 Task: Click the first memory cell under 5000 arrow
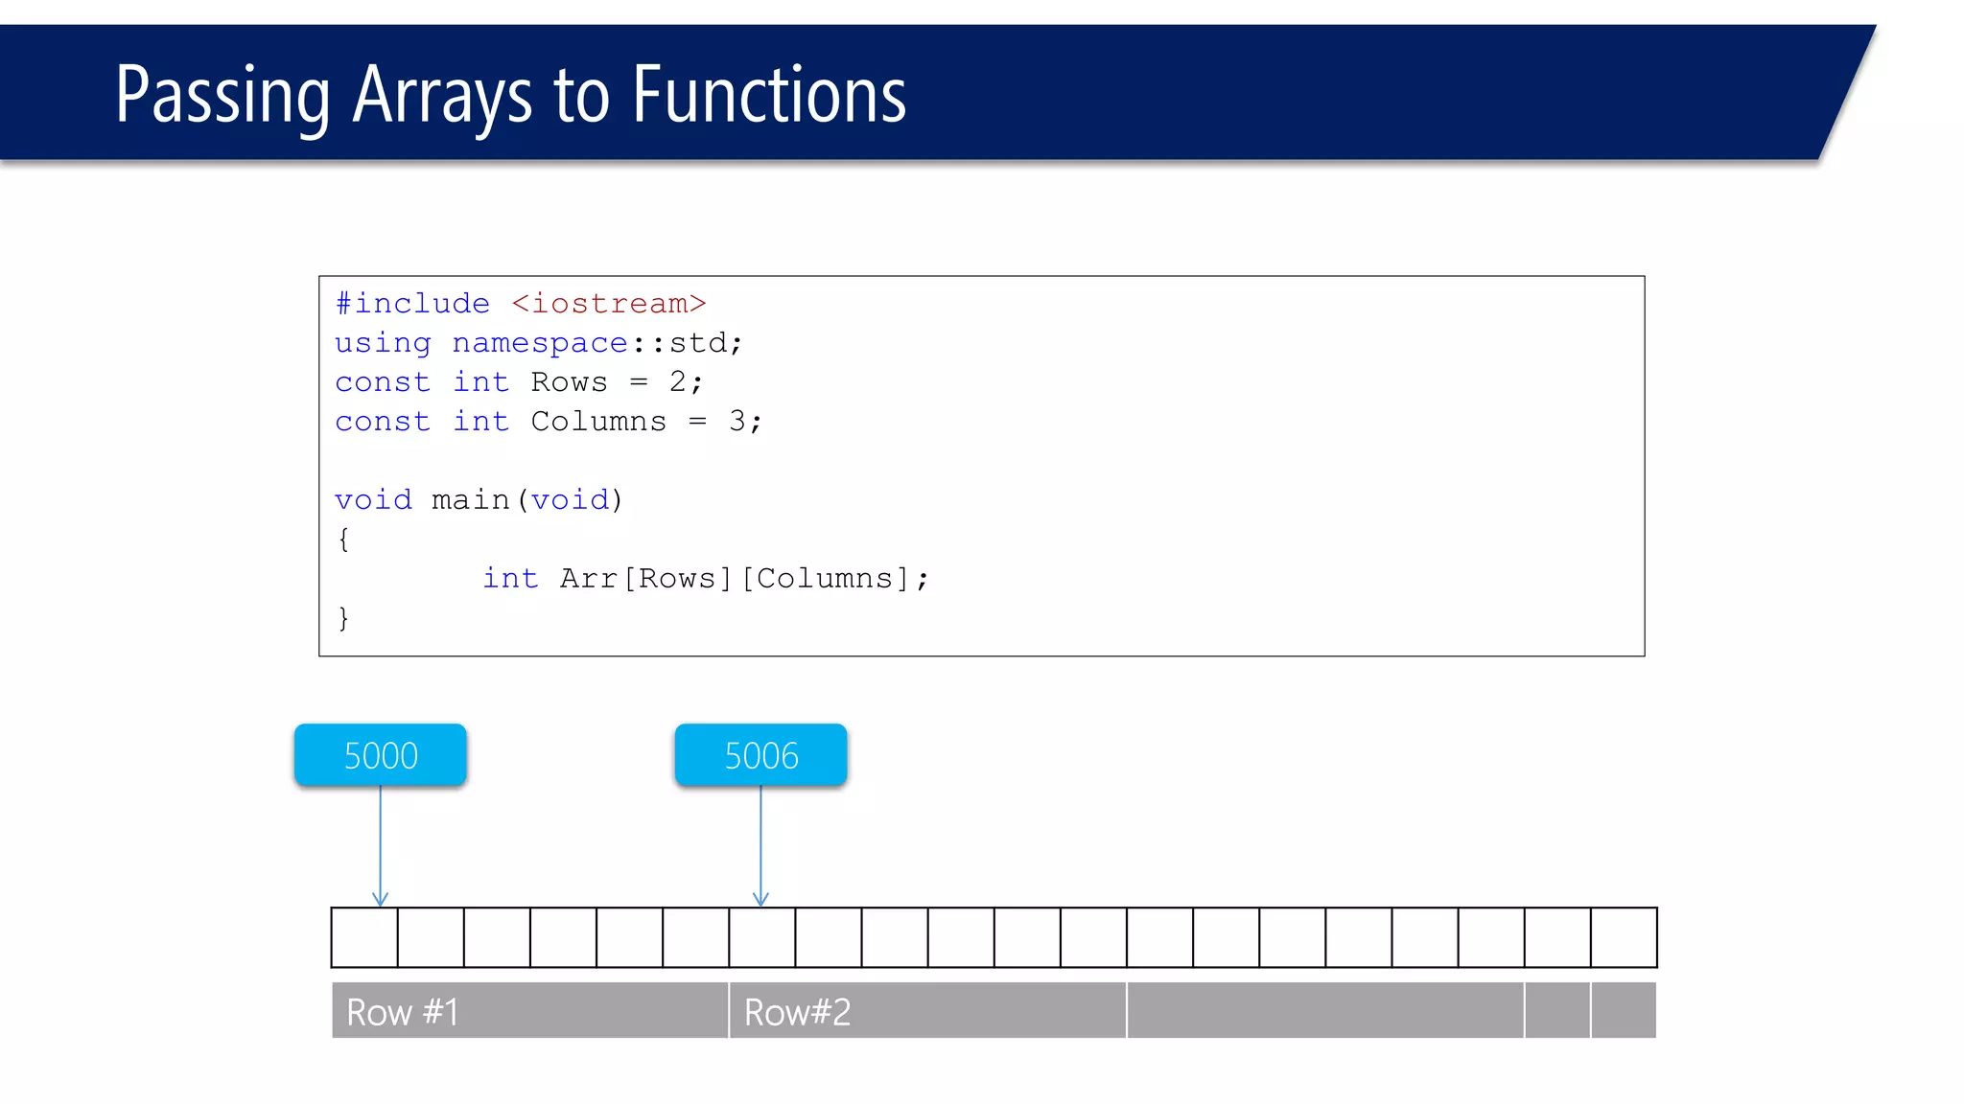click(364, 937)
